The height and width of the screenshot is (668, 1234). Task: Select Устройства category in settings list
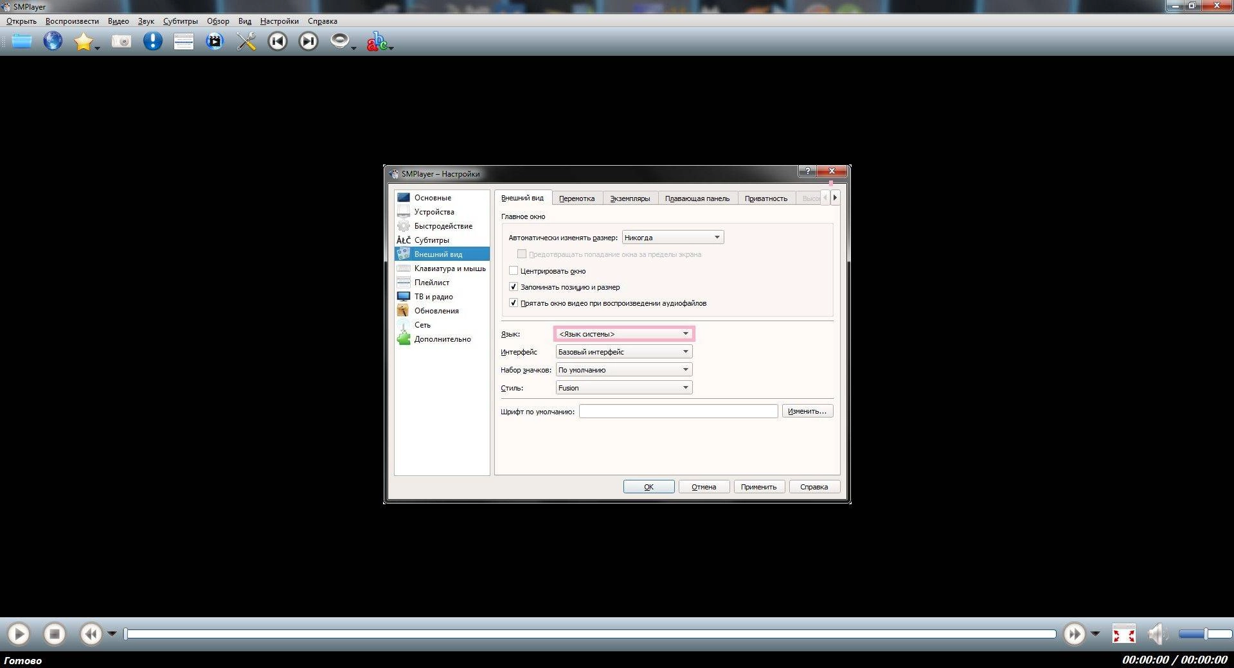point(442,212)
